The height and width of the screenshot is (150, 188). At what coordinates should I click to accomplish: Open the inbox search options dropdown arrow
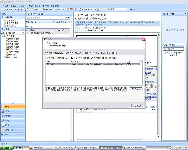coord(68,18)
